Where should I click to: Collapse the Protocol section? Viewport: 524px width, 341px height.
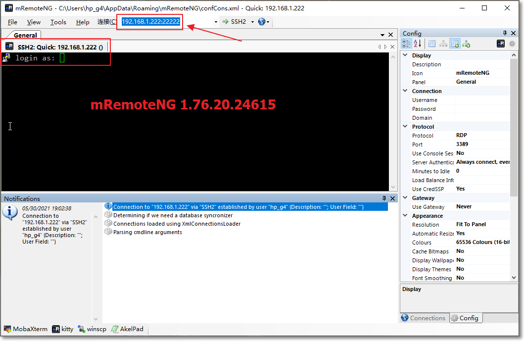405,126
